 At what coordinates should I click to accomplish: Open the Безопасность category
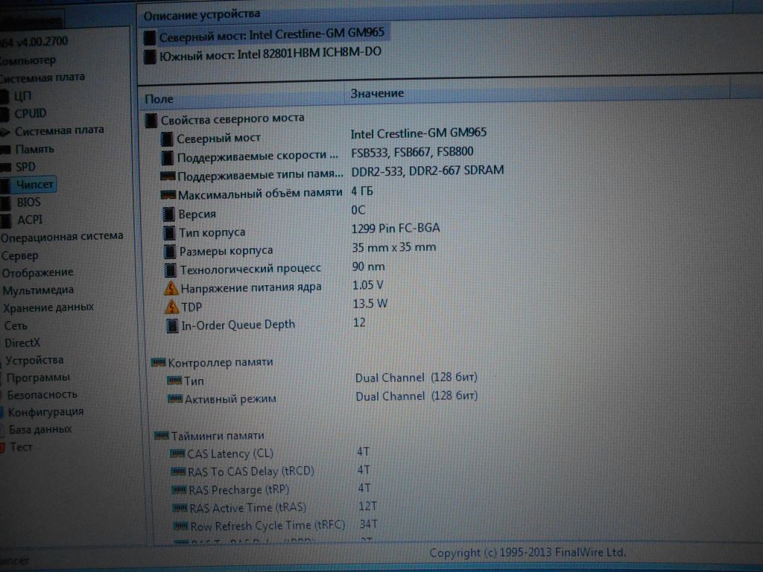(42, 395)
